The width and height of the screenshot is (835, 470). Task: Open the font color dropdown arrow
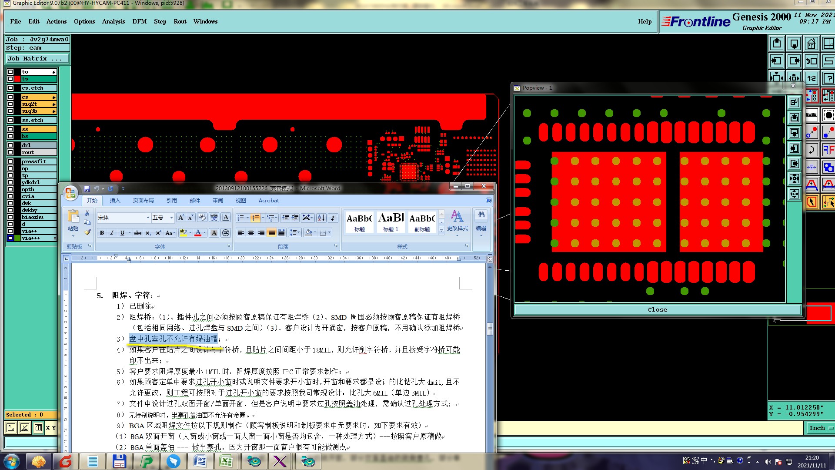coord(205,233)
